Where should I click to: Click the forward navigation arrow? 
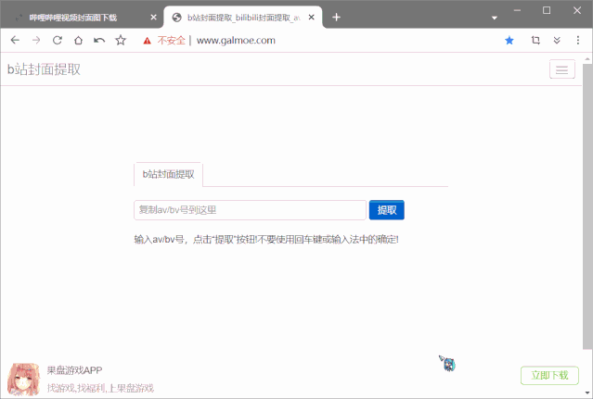(x=36, y=40)
